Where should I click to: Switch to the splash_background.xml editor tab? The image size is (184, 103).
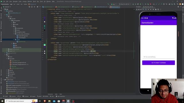coord(63,7)
